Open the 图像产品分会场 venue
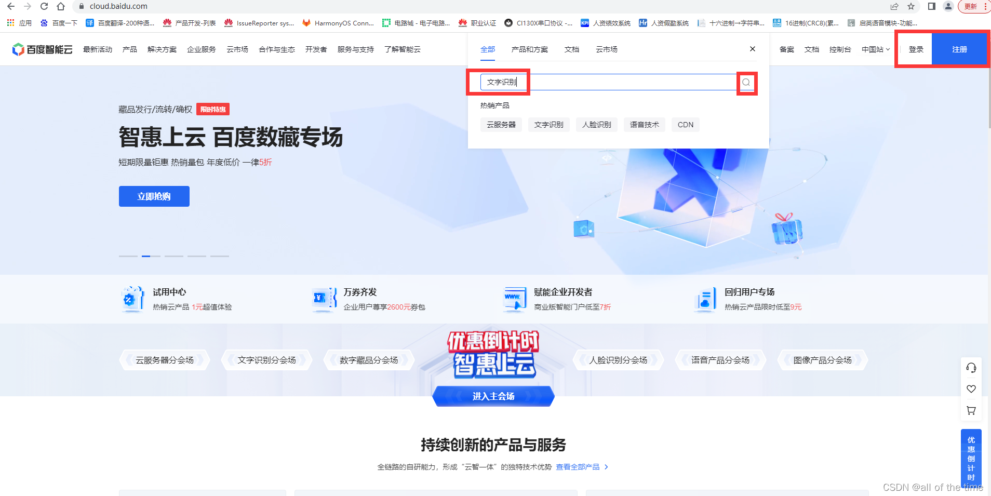 (x=823, y=360)
